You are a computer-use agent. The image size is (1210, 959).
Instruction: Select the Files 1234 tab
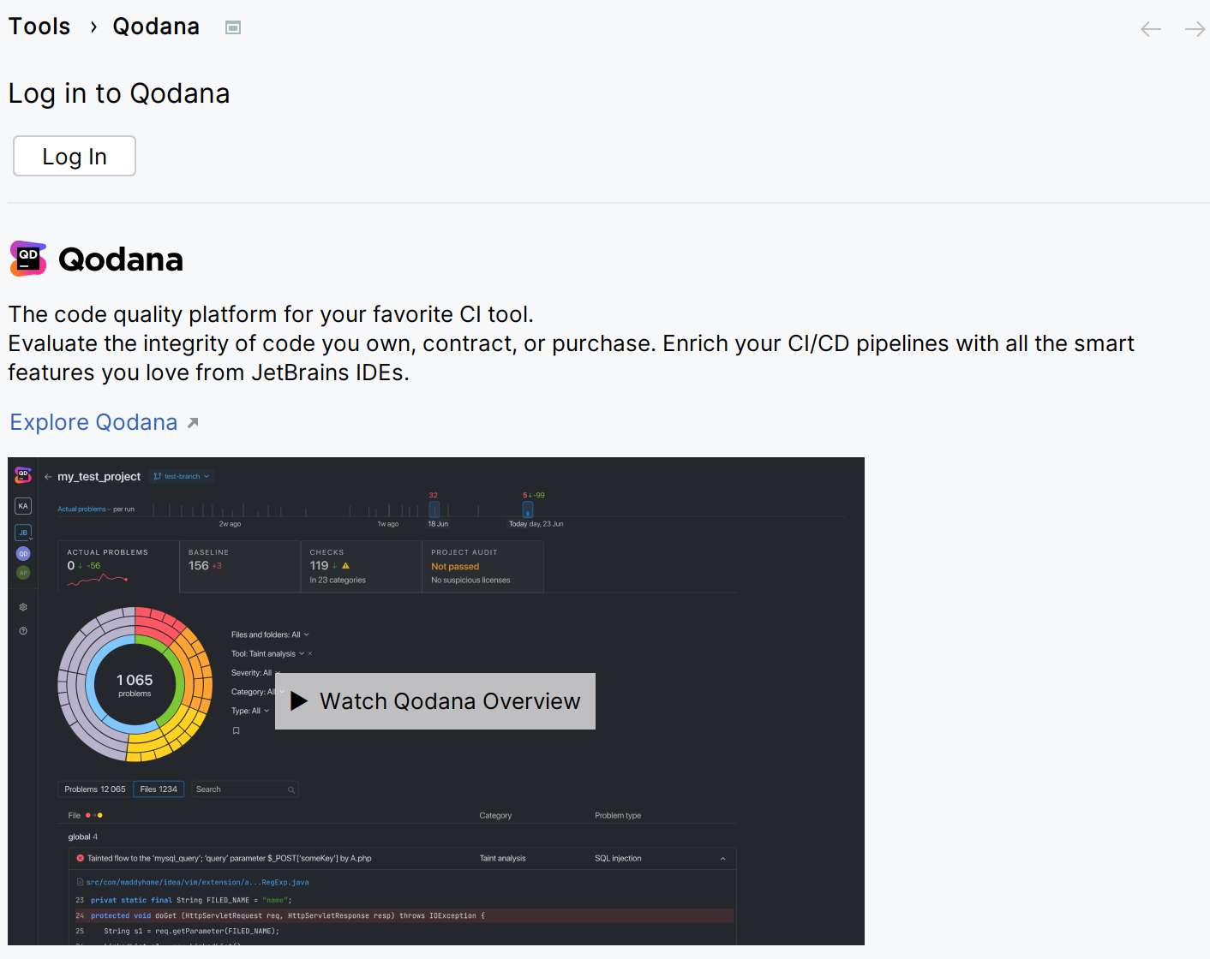(159, 789)
